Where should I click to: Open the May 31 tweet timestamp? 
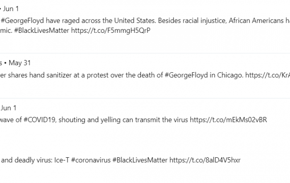pos(19,63)
